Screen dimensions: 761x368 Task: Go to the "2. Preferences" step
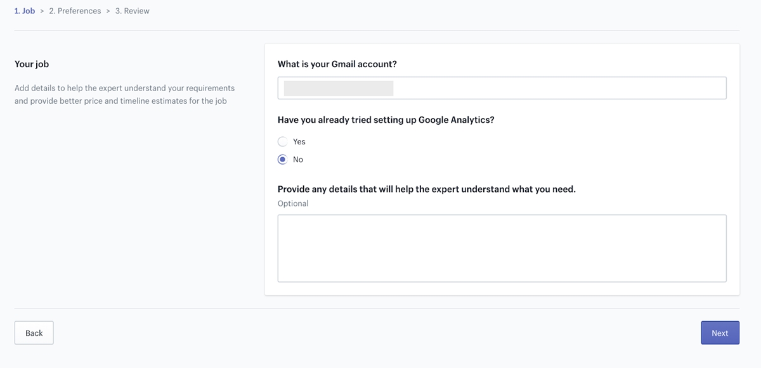click(x=75, y=11)
